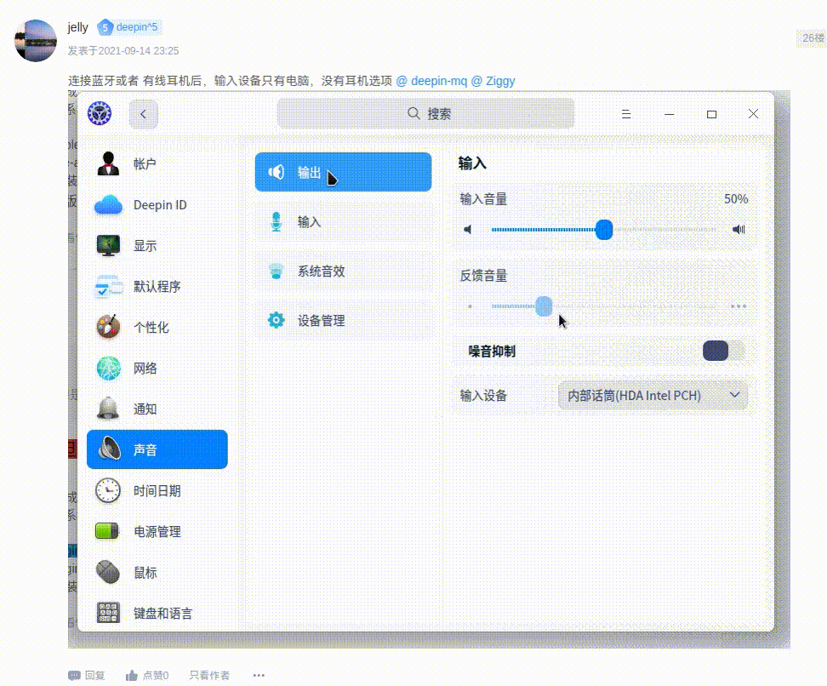Viewport: 827px width, 686px height.
Task: Click the 50% input volume value
Action: pyautogui.click(x=736, y=199)
